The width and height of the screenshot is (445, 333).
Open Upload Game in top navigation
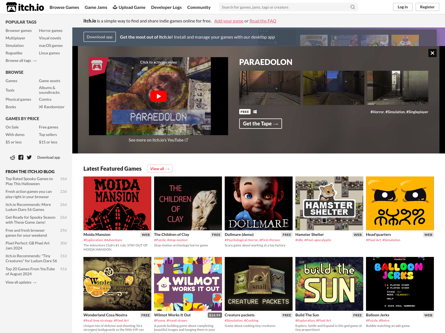(129, 7)
